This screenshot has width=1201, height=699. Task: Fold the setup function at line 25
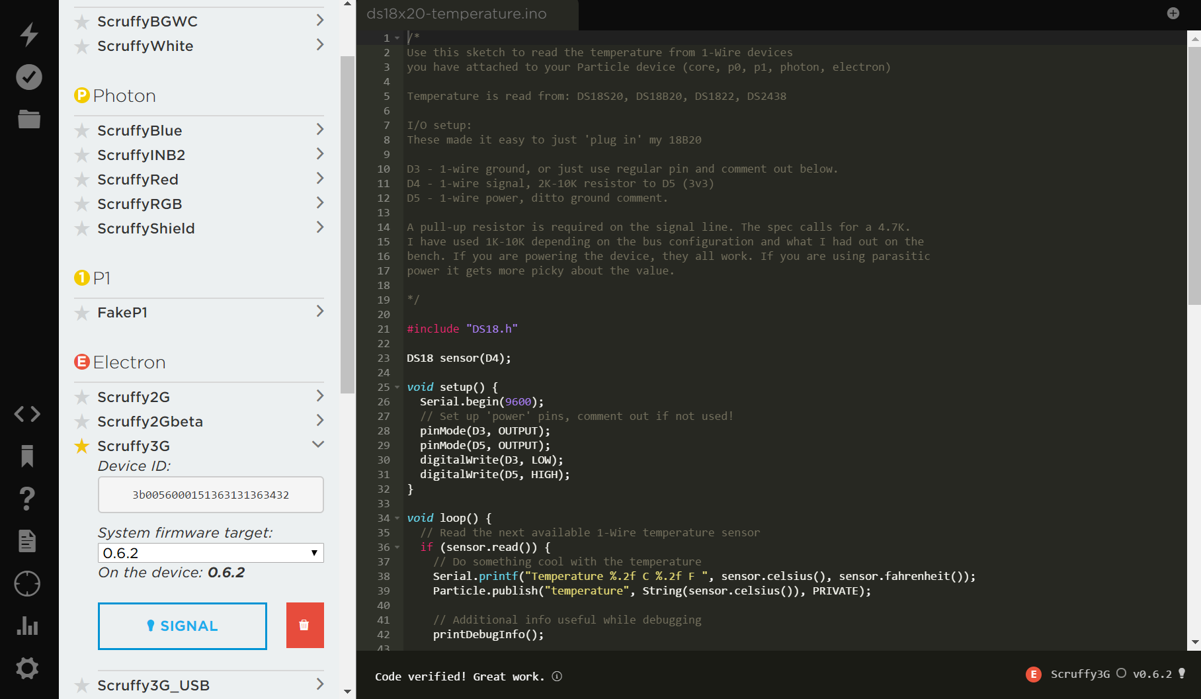pos(397,388)
